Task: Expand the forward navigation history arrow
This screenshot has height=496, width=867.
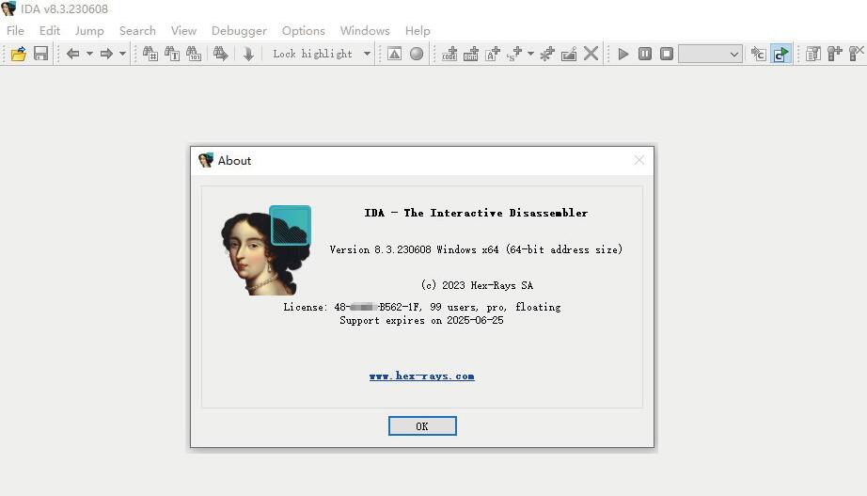Action: pos(123,54)
